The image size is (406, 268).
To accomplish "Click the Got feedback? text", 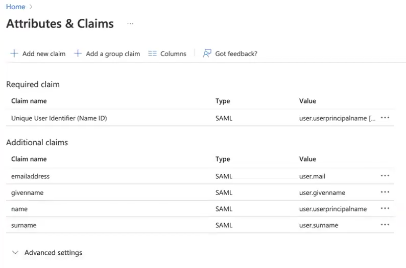I will click(x=236, y=54).
